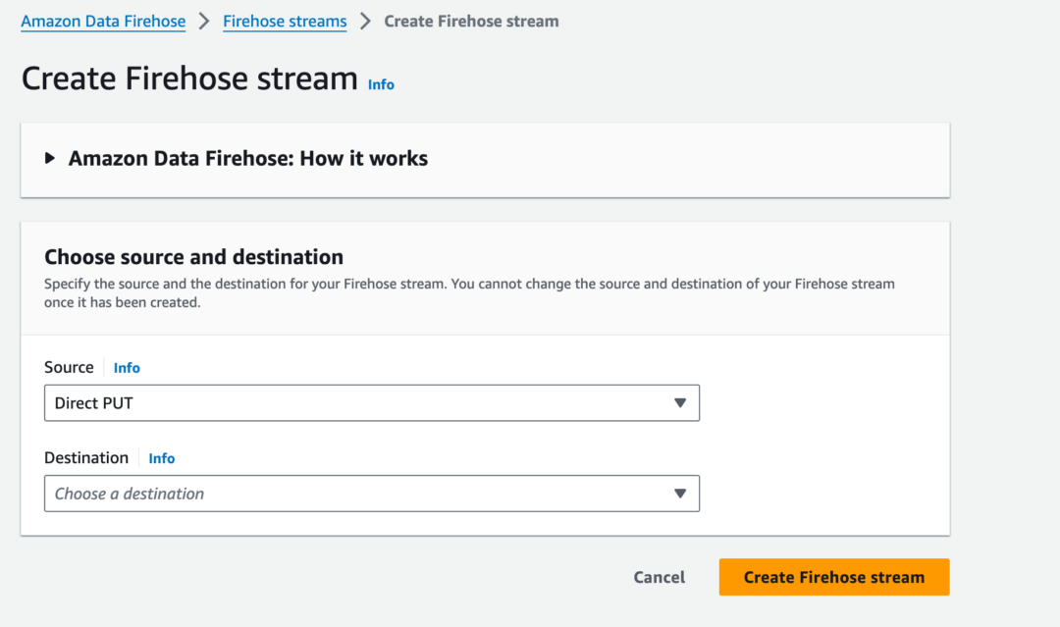The image size is (1060, 627).
Task: Click the Cancel button
Action: (659, 577)
